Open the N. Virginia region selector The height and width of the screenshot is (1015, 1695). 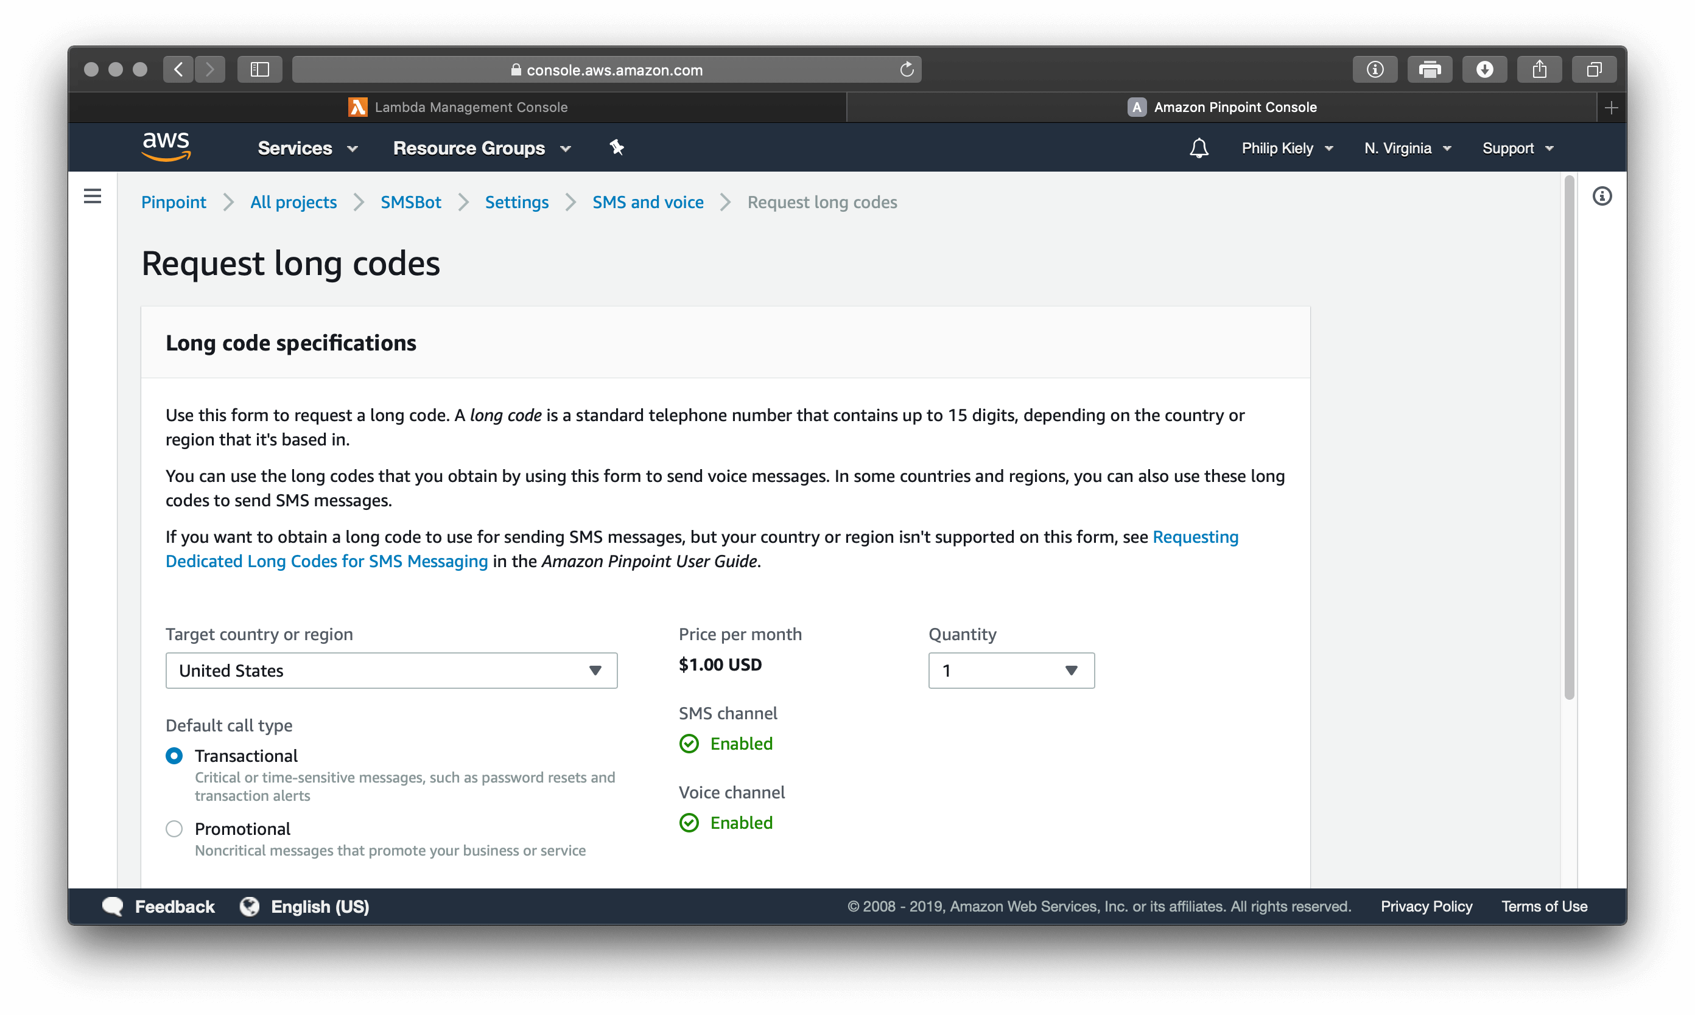point(1407,148)
